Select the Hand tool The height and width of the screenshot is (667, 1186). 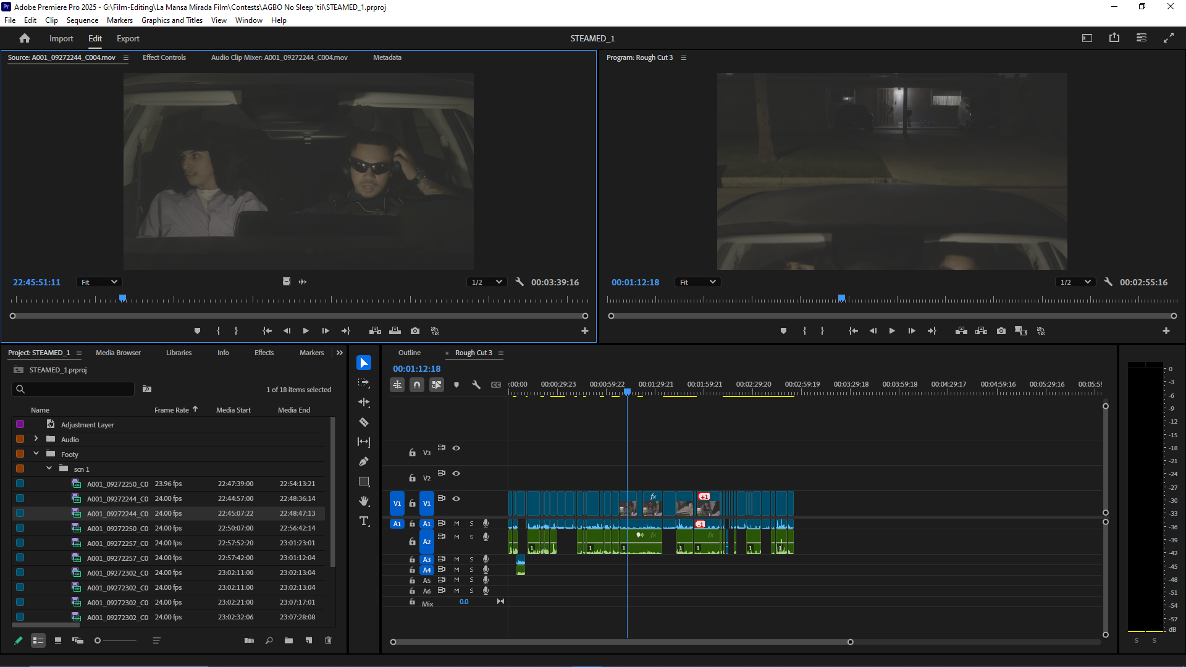coord(364,501)
